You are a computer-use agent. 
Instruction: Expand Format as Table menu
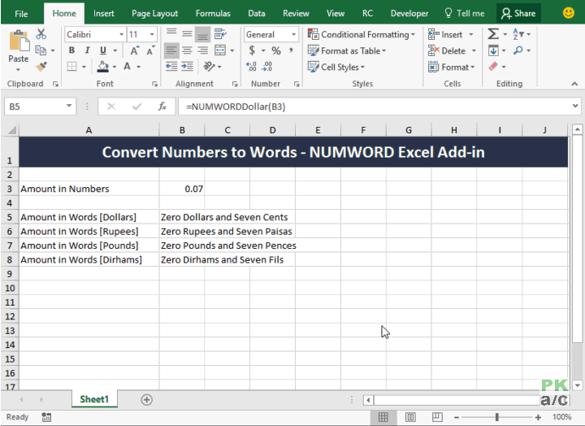347,50
